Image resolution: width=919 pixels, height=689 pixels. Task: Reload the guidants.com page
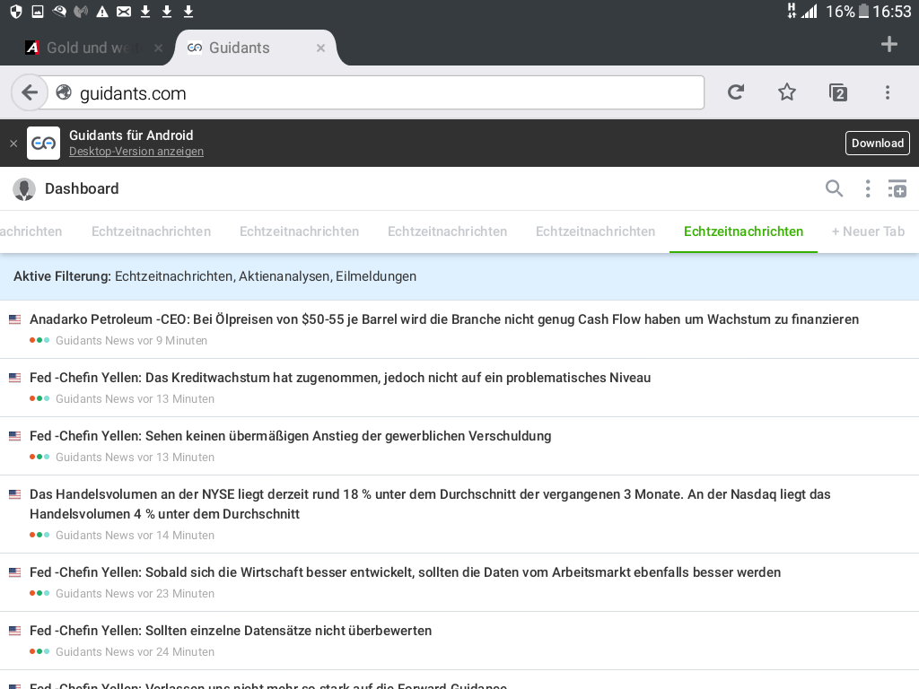[736, 92]
